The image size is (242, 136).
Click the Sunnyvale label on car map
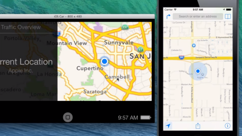click(119, 42)
